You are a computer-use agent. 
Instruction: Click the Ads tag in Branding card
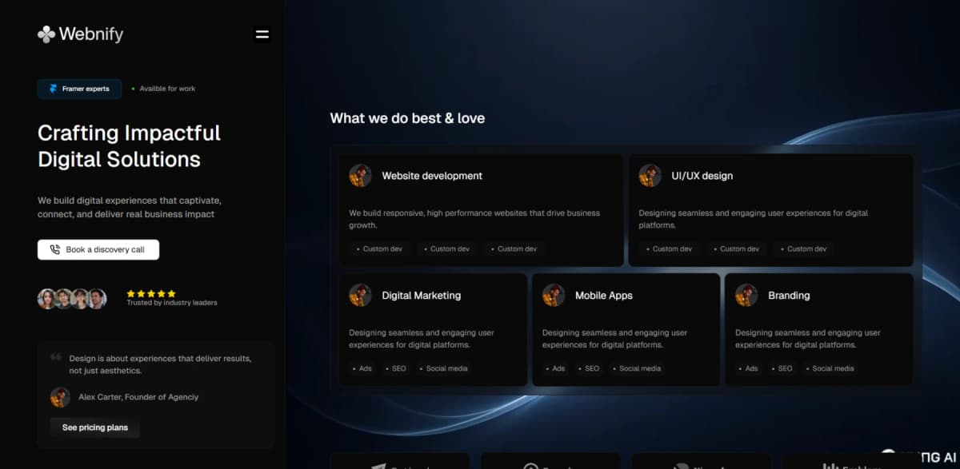click(x=750, y=368)
